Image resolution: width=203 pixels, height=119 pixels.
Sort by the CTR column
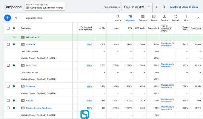tap(130, 28)
